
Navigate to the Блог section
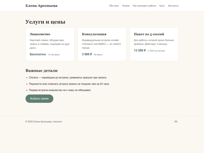(x=162, y=6)
